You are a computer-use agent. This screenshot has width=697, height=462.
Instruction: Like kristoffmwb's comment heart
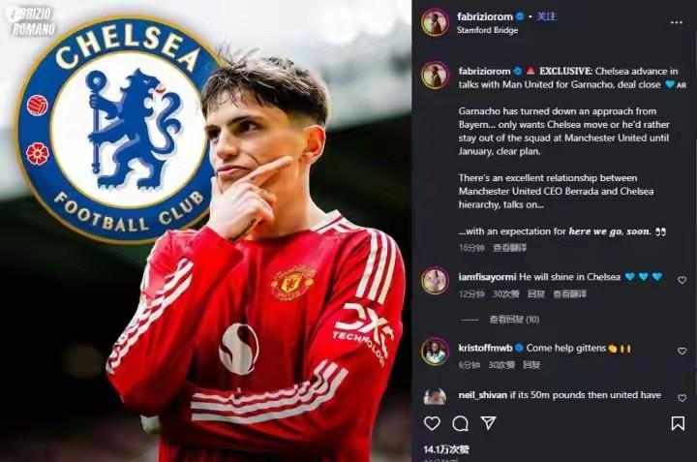682,351
